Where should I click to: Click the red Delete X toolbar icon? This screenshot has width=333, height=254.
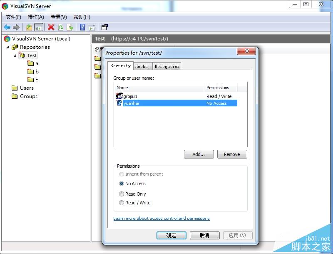pos(51,27)
